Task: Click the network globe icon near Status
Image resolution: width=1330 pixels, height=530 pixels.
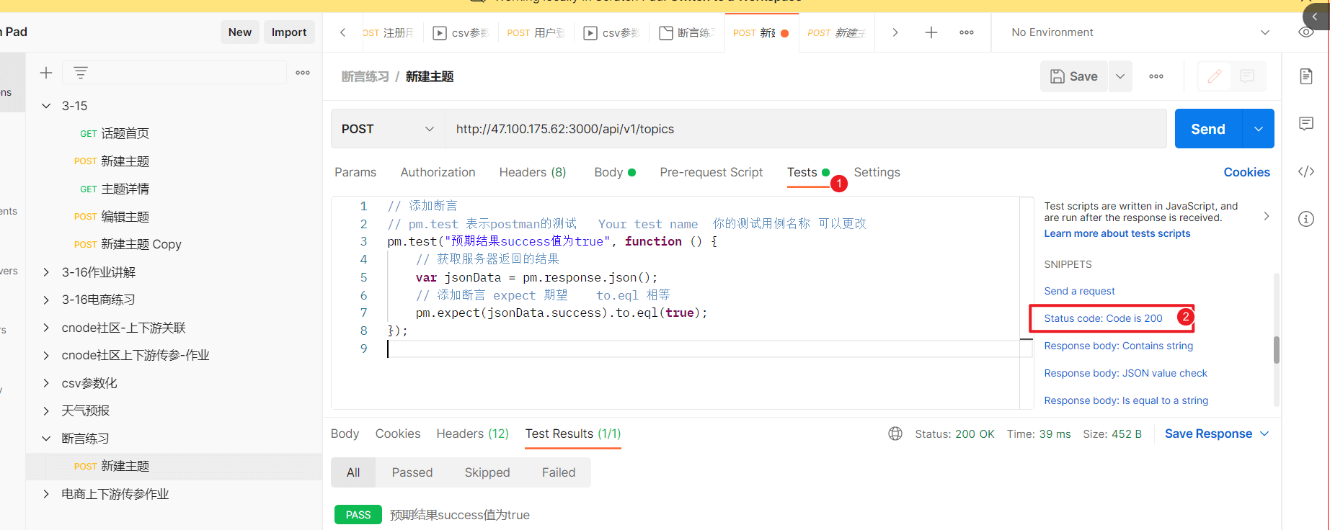Action: coord(895,434)
